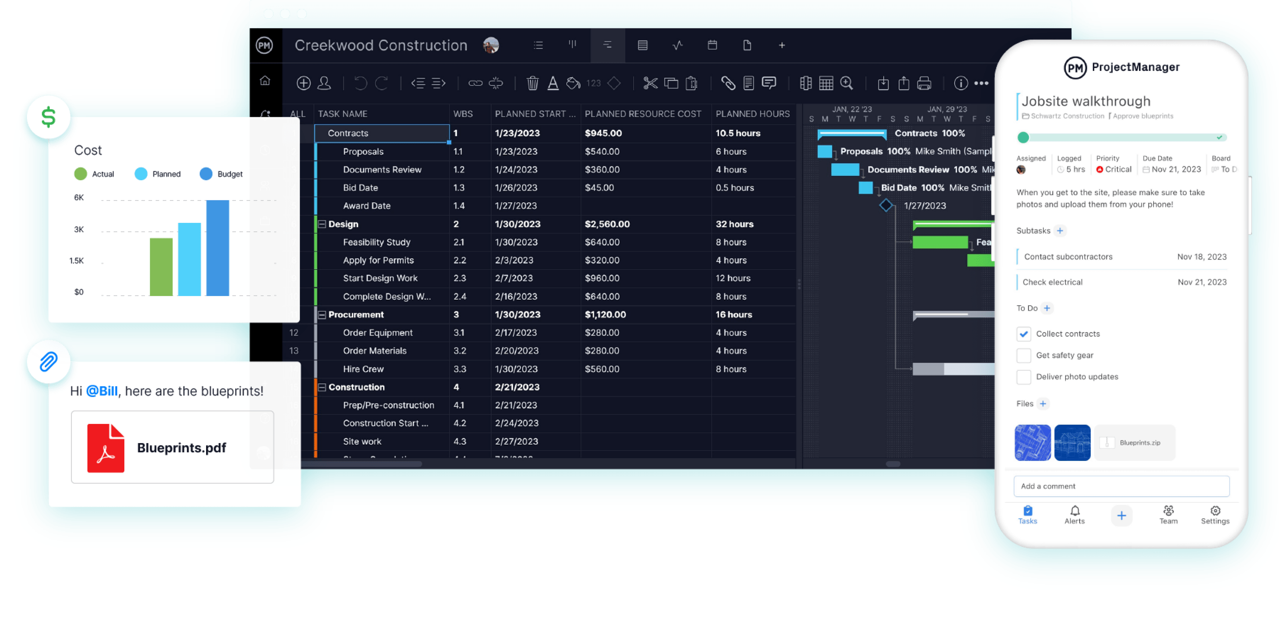Viewport: 1279px width, 639px height.
Task: Click the assign person icon in toolbar
Action: point(324,83)
